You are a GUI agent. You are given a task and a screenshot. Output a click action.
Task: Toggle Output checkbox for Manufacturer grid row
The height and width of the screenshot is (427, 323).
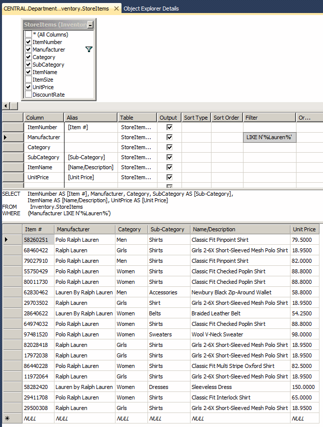click(169, 137)
